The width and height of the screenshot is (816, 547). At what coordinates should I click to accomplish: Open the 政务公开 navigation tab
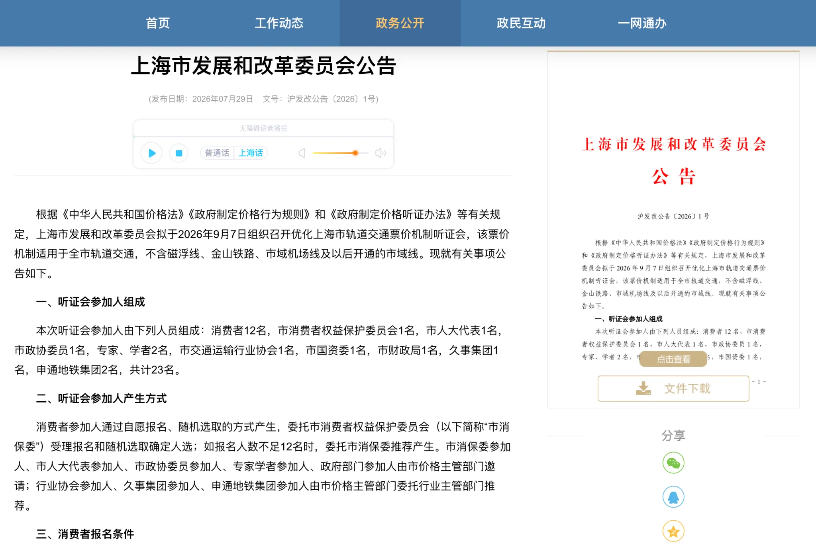click(x=400, y=23)
